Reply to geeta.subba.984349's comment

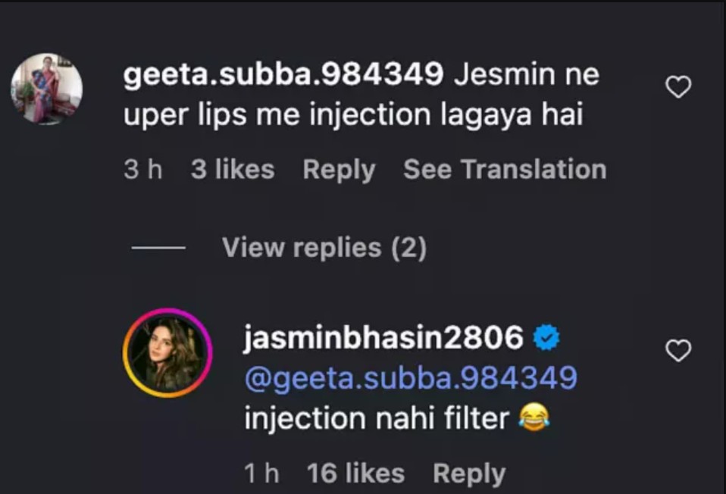click(339, 170)
